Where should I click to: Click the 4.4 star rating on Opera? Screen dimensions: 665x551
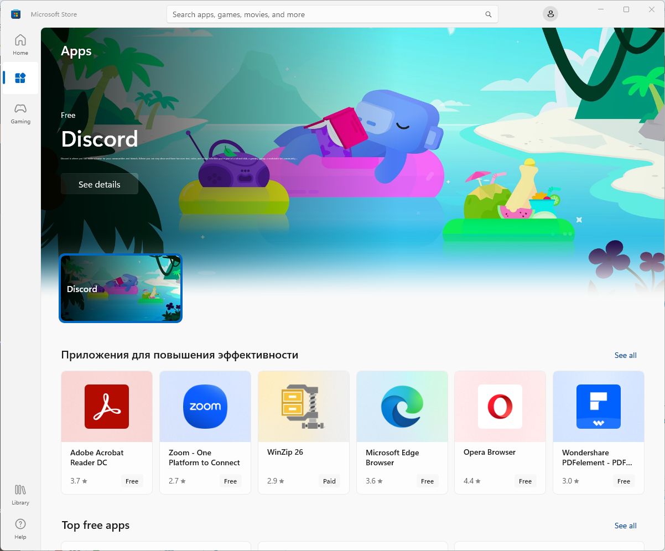tap(472, 481)
